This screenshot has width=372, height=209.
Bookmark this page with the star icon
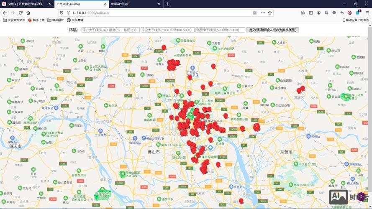(270, 13)
